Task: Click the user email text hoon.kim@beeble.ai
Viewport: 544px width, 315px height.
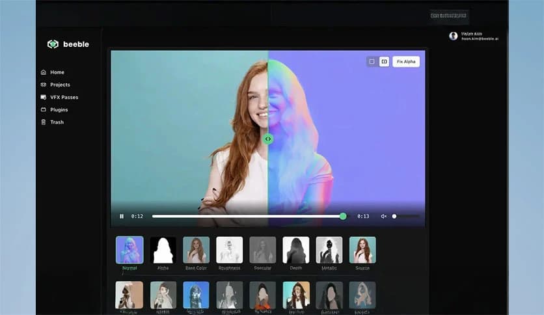Action: (480, 39)
